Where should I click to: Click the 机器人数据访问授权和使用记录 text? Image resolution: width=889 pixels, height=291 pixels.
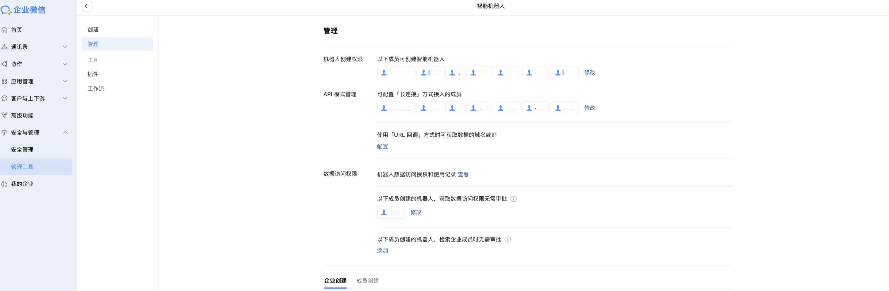(x=416, y=175)
